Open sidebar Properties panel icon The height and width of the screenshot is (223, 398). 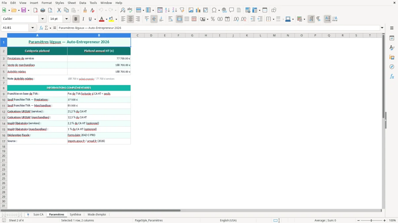392,38
